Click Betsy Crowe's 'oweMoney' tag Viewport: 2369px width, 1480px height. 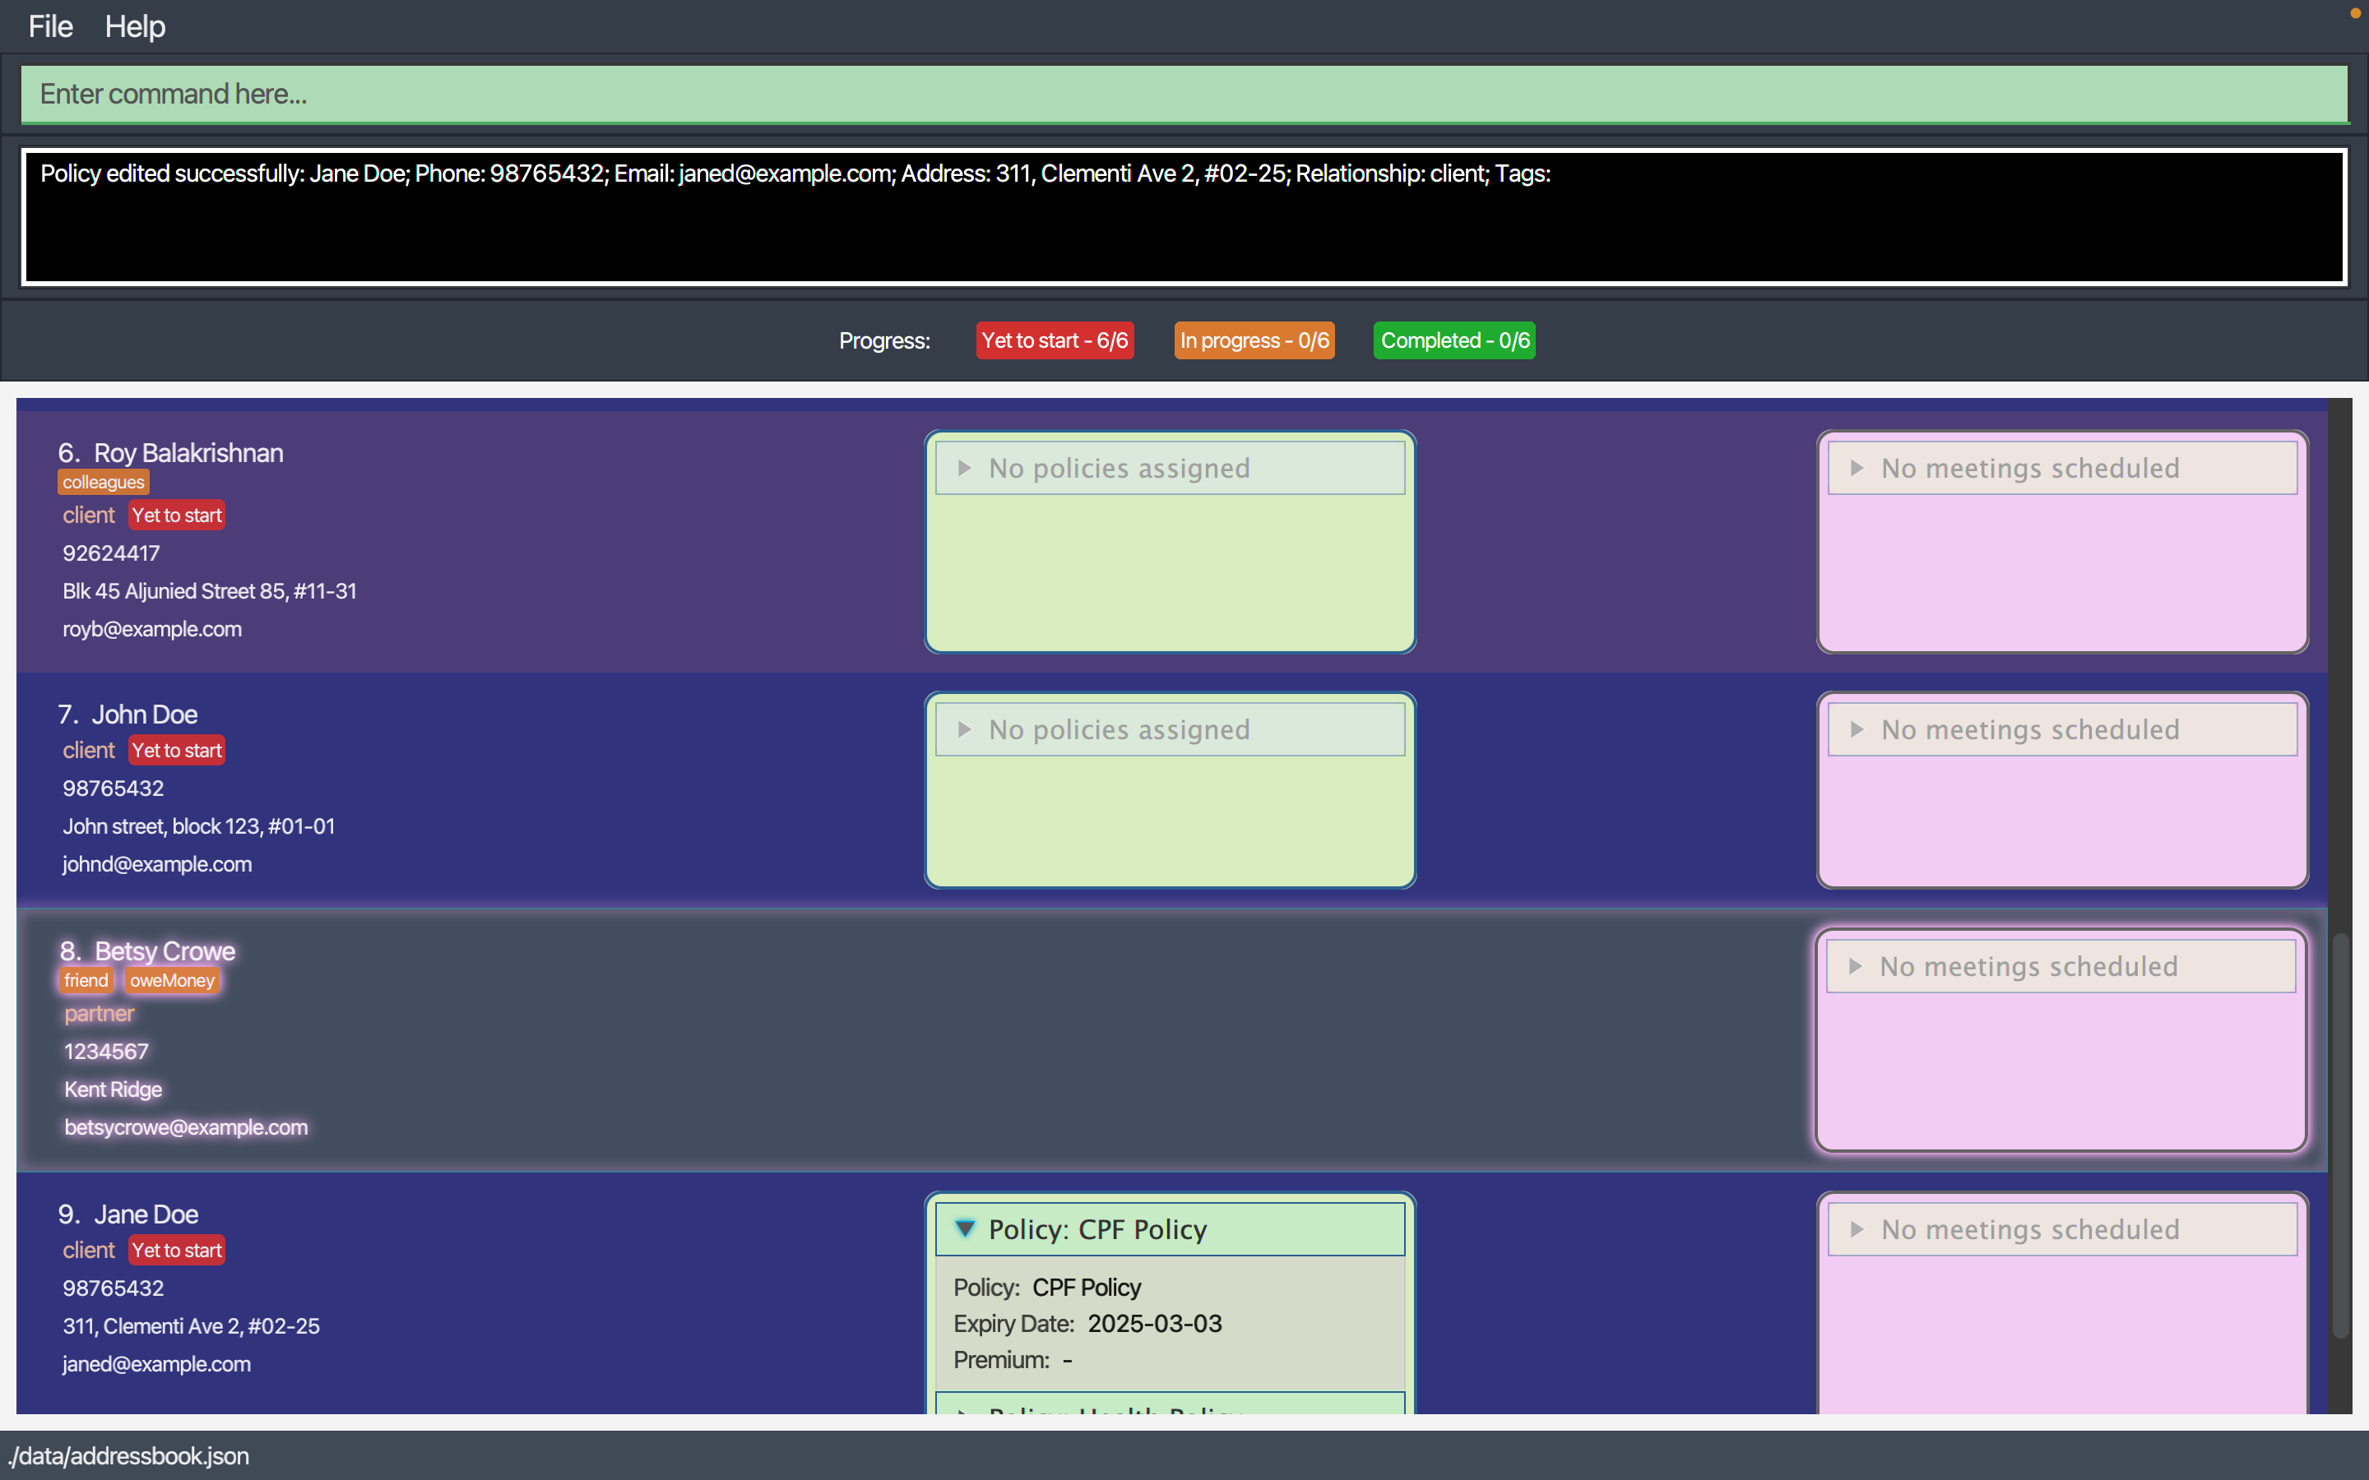point(172,981)
